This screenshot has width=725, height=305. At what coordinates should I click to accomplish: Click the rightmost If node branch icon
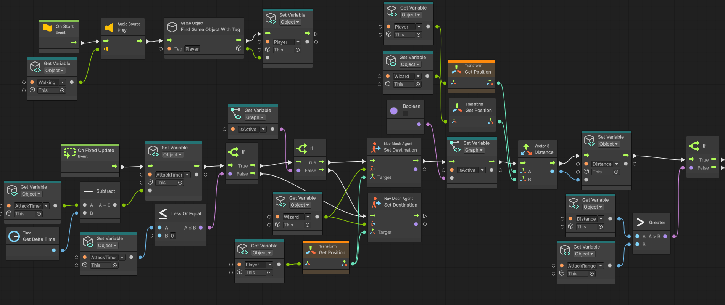coord(694,146)
